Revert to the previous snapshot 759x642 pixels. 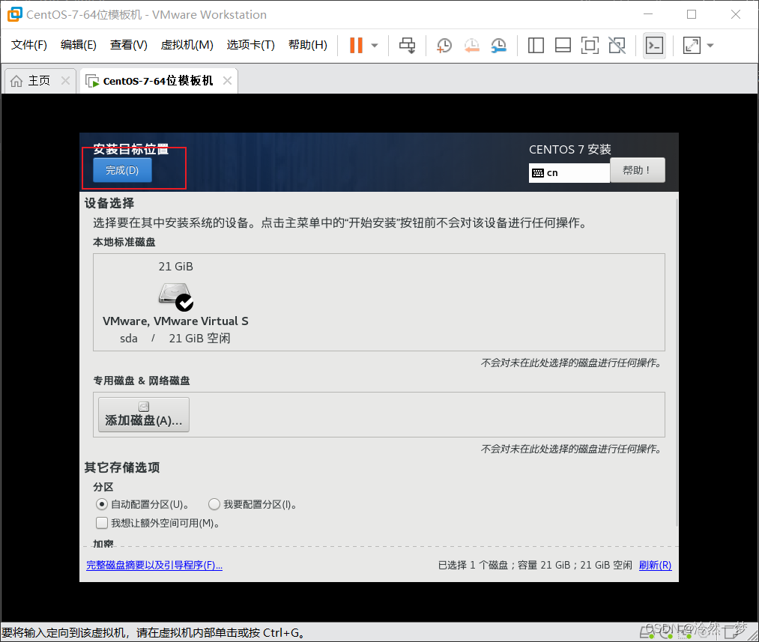click(471, 46)
